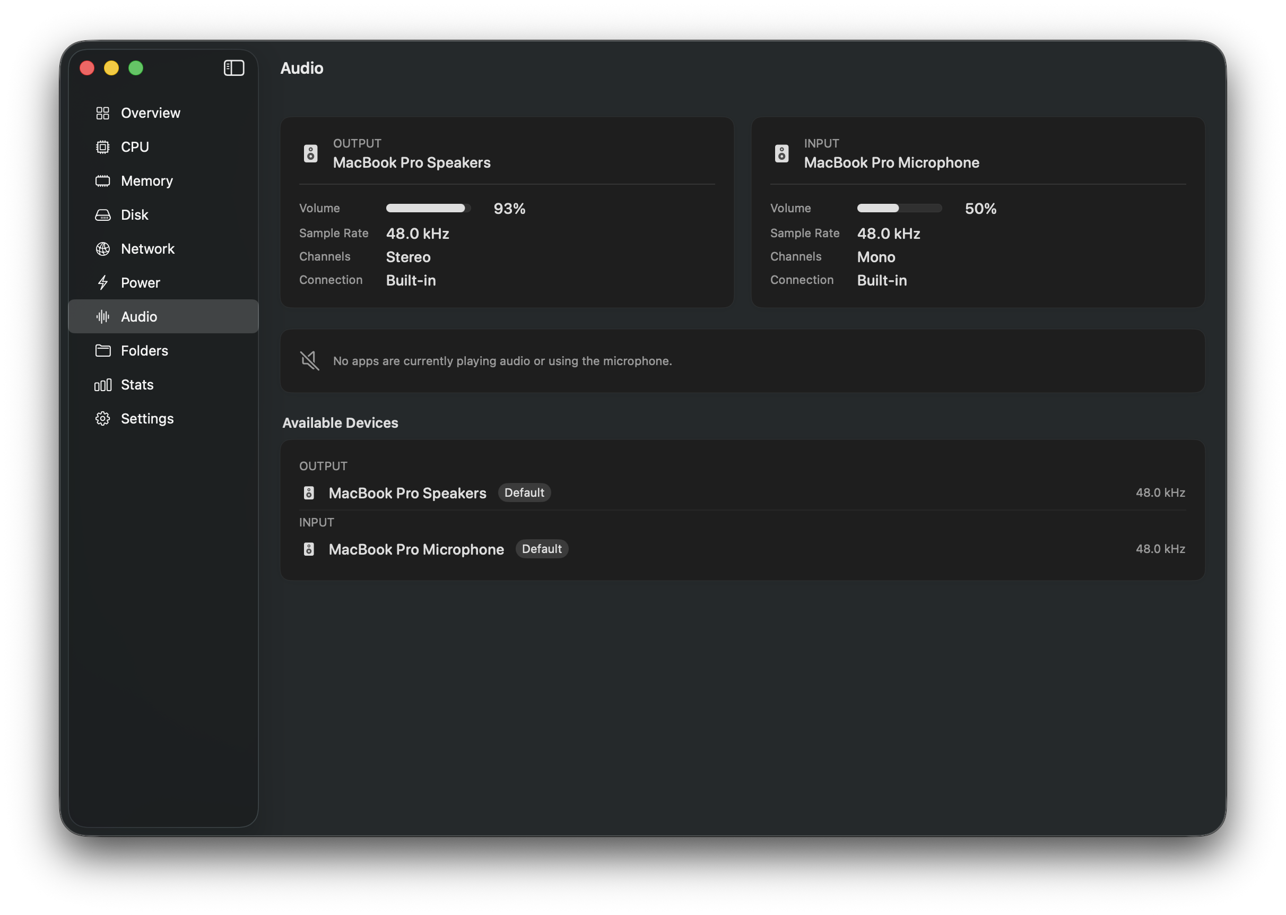Open the Settings section

coord(163,419)
